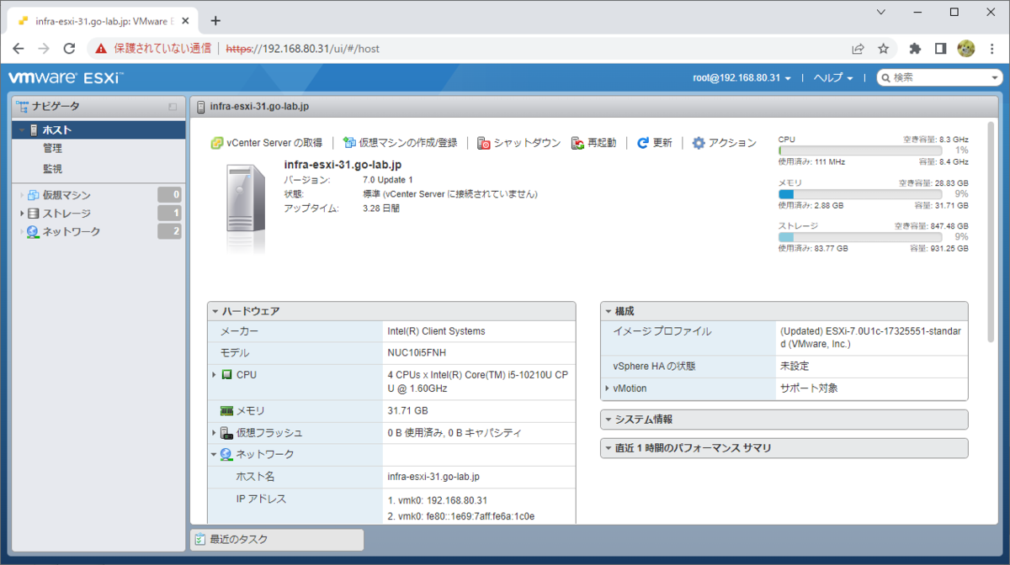Open the root@192.168.80.31 user dropdown
The width and height of the screenshot is (1010, 565).
click(742, 78)
